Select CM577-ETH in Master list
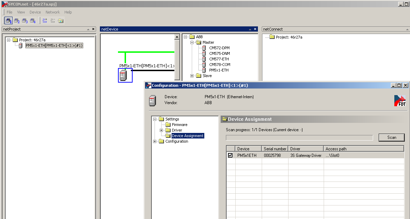Viewport: 410px width, 219px height. coord(219,59)
